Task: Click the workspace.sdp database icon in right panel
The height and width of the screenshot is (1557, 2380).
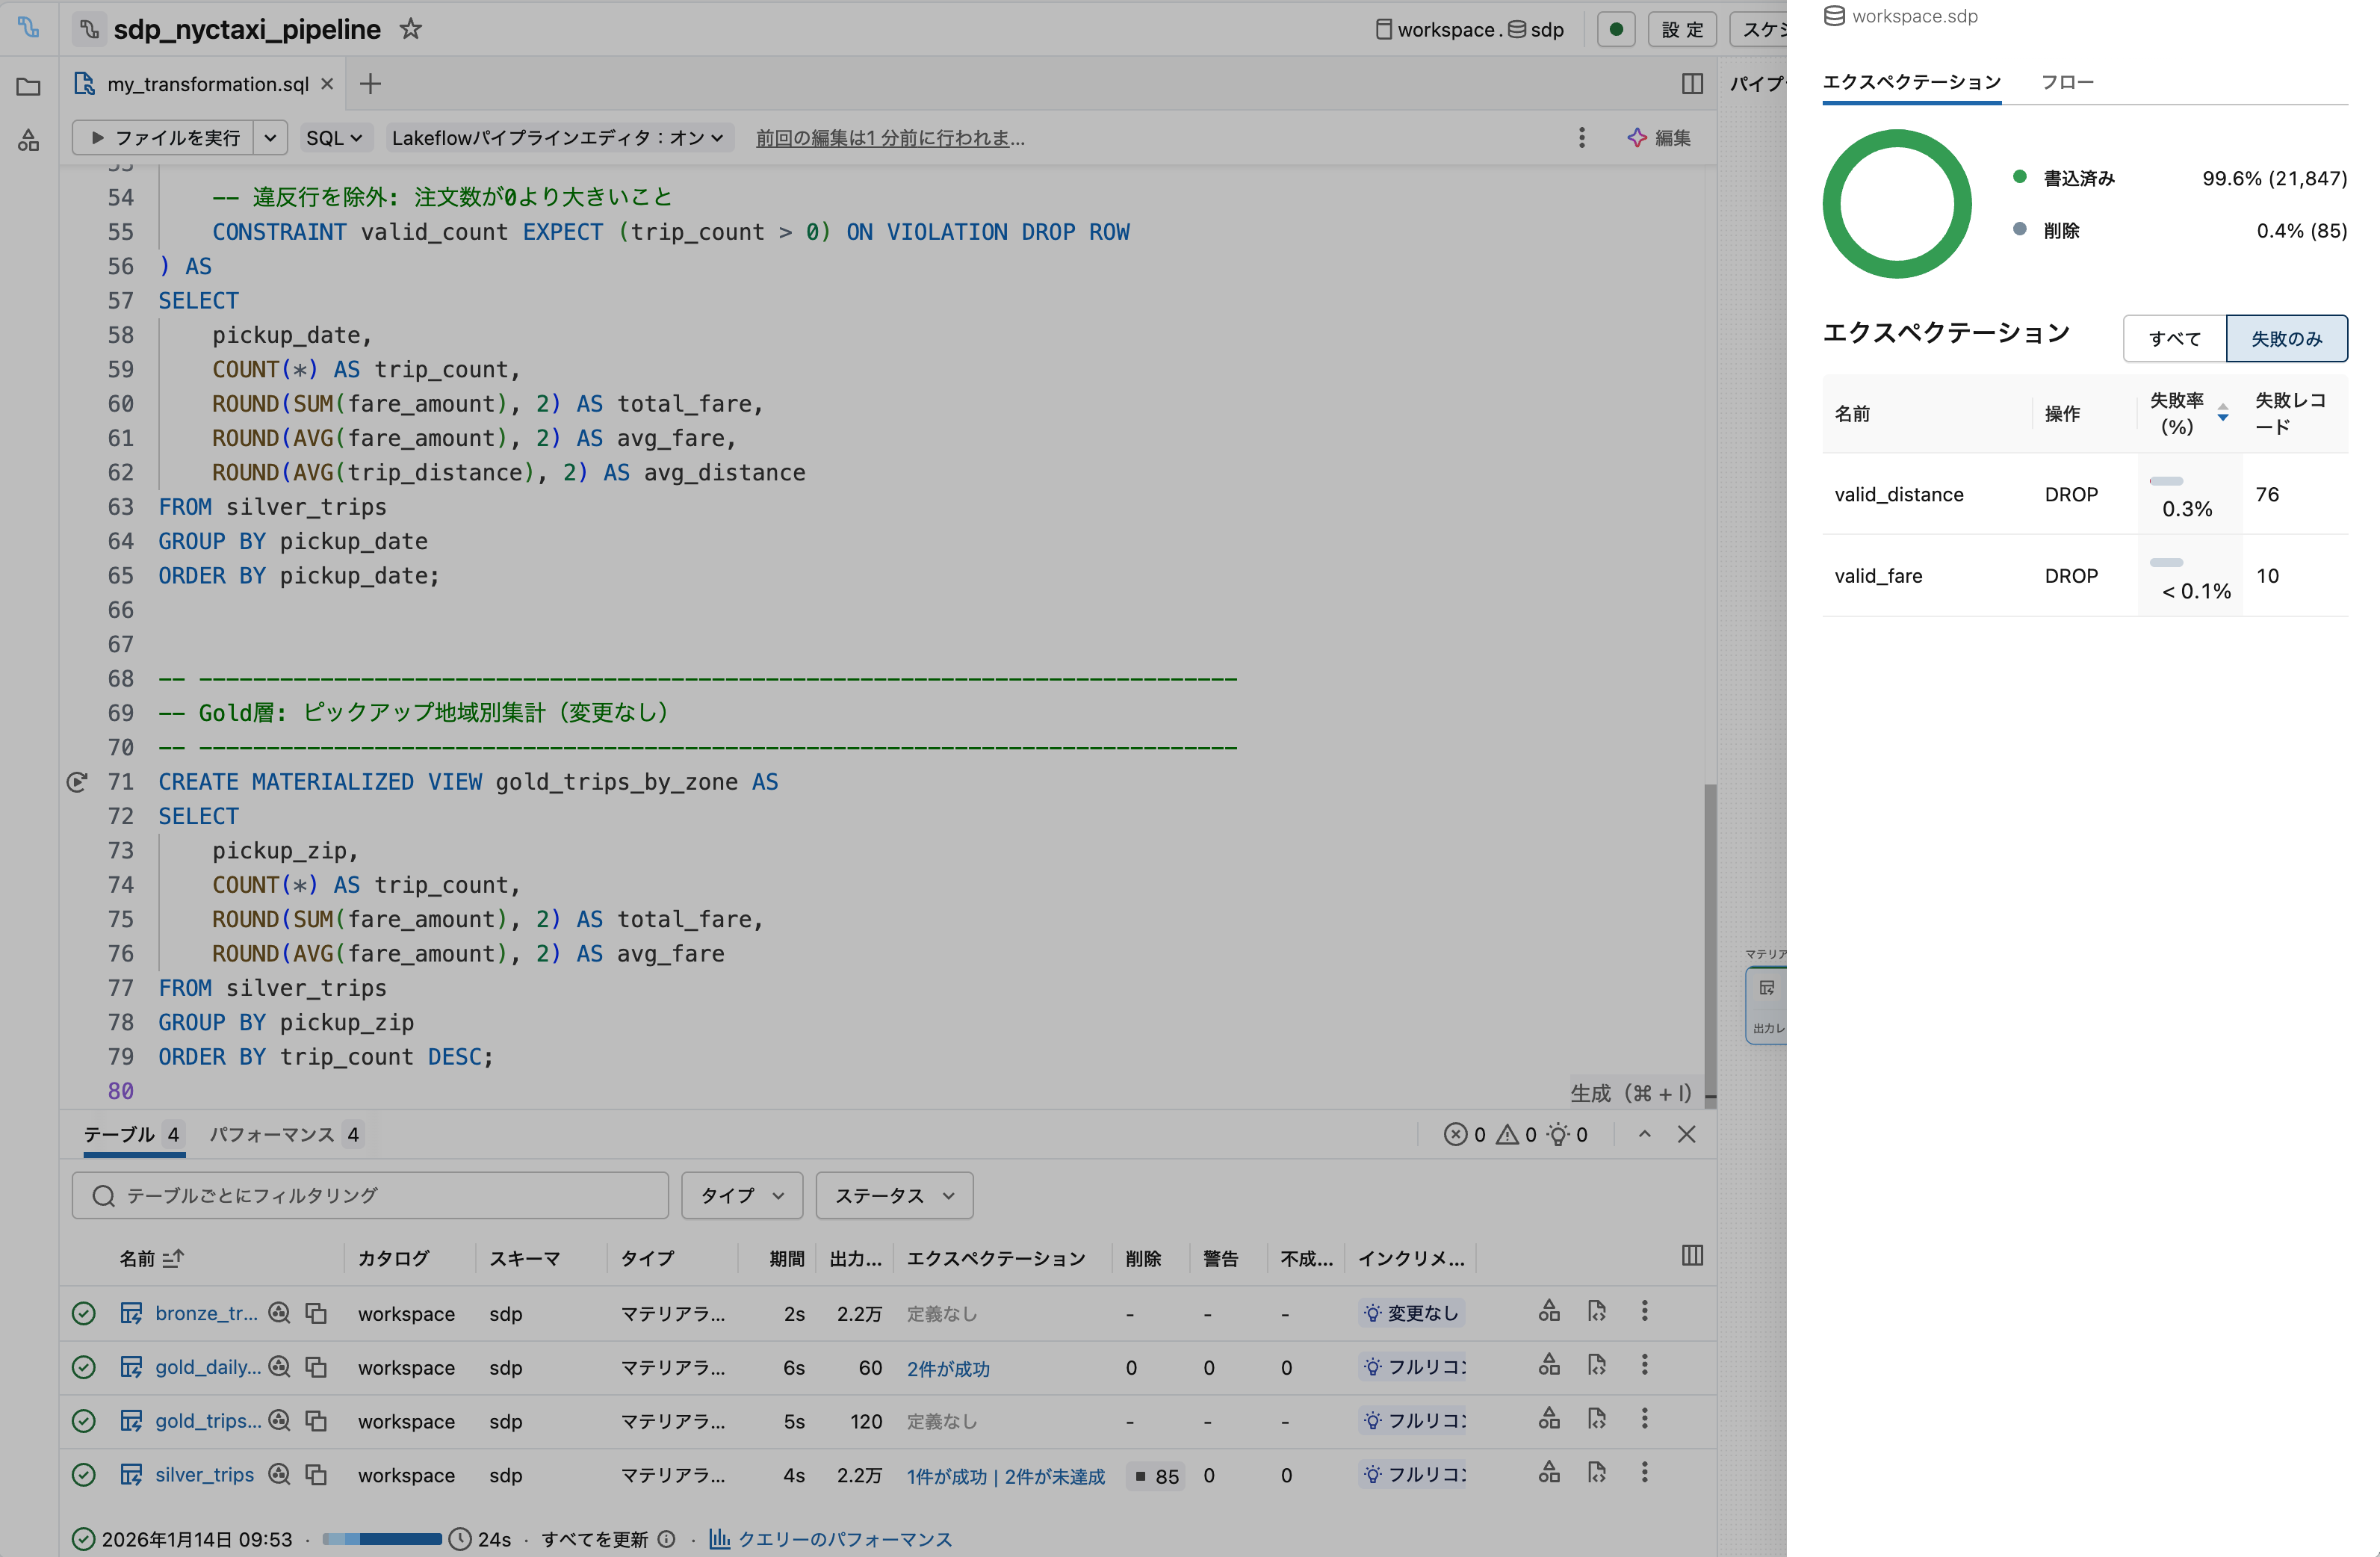Action: [1833, 15]
